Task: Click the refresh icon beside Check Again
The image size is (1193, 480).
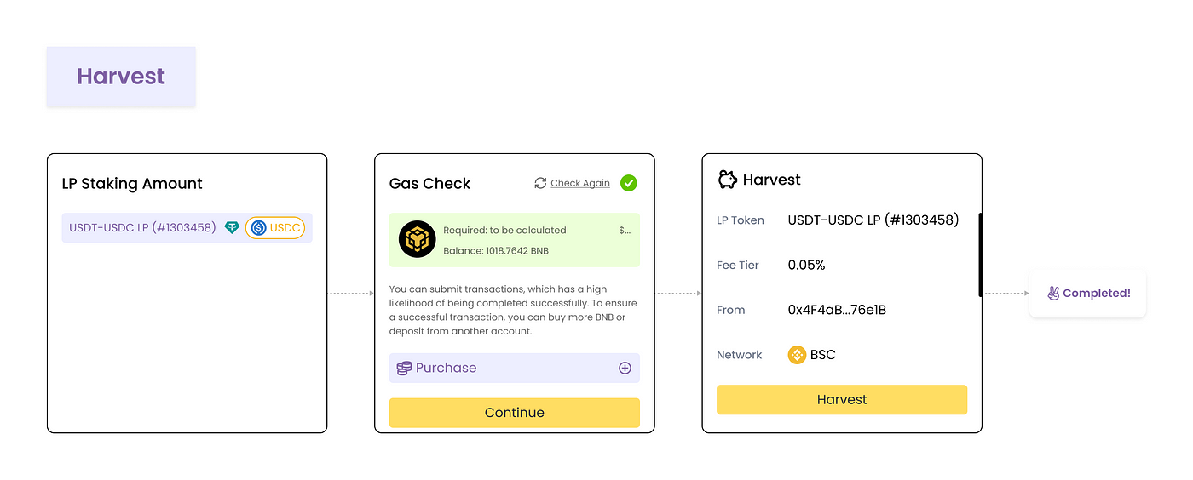Action: [x=540, y=183]
